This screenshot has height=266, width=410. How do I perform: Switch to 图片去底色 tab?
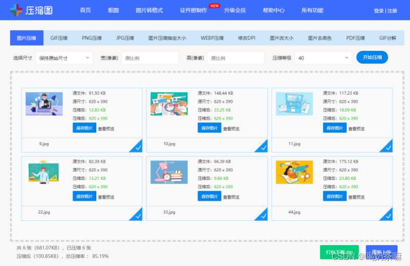coord(320,38)
